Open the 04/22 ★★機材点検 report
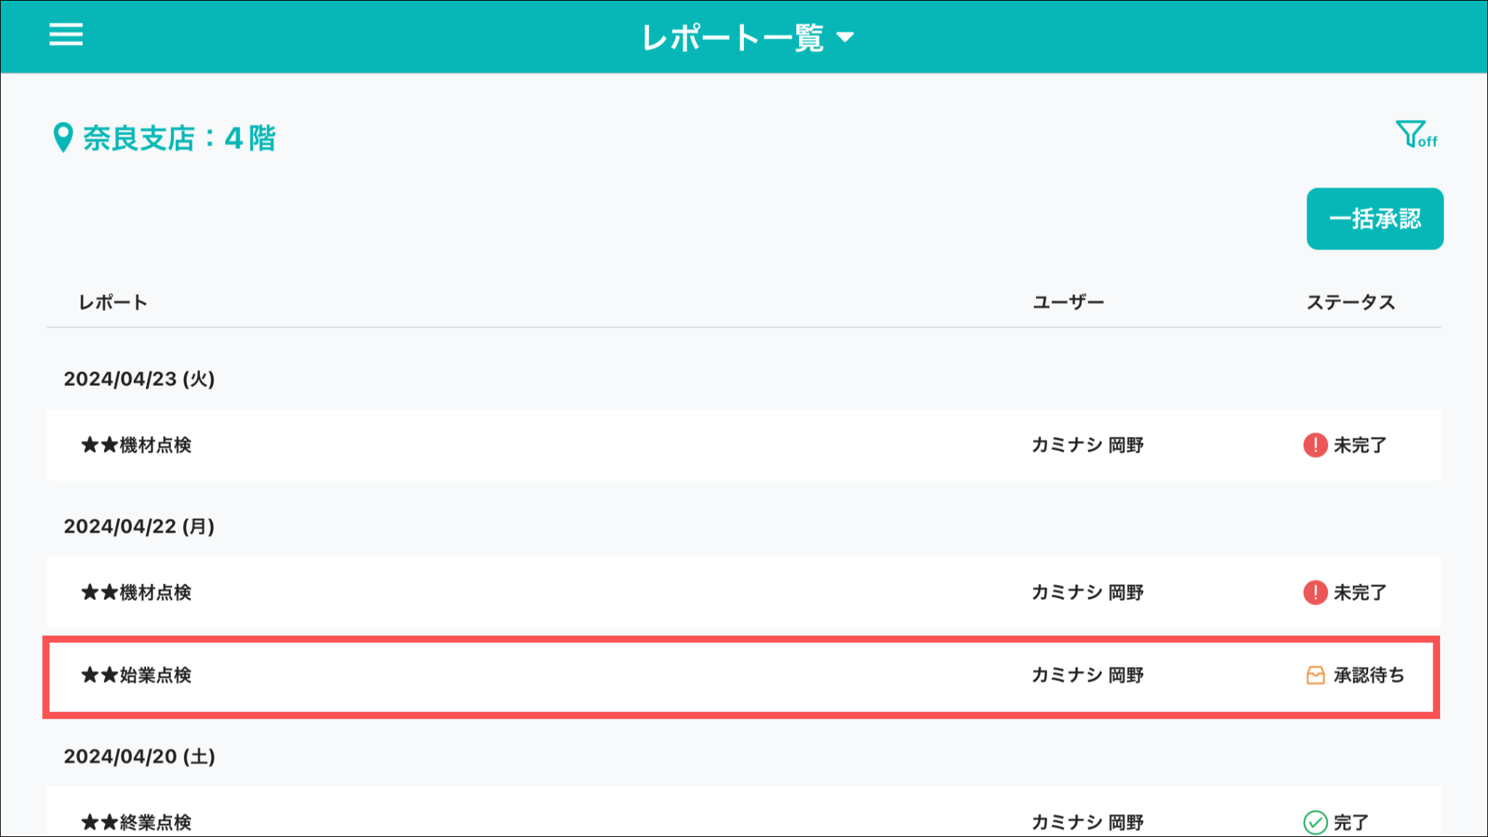The height and width of the screenshot is (837, 1488). (137, 592)
